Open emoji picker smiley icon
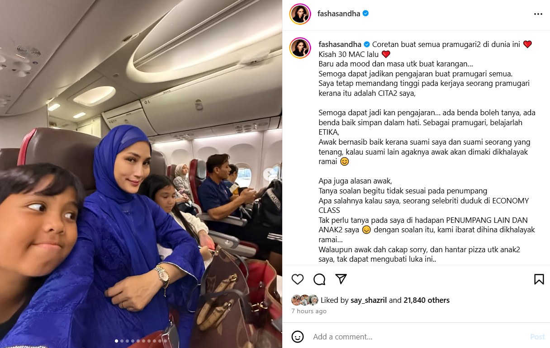Image resolution: width=550 pixels, height=348 pixels. (298, 337)
